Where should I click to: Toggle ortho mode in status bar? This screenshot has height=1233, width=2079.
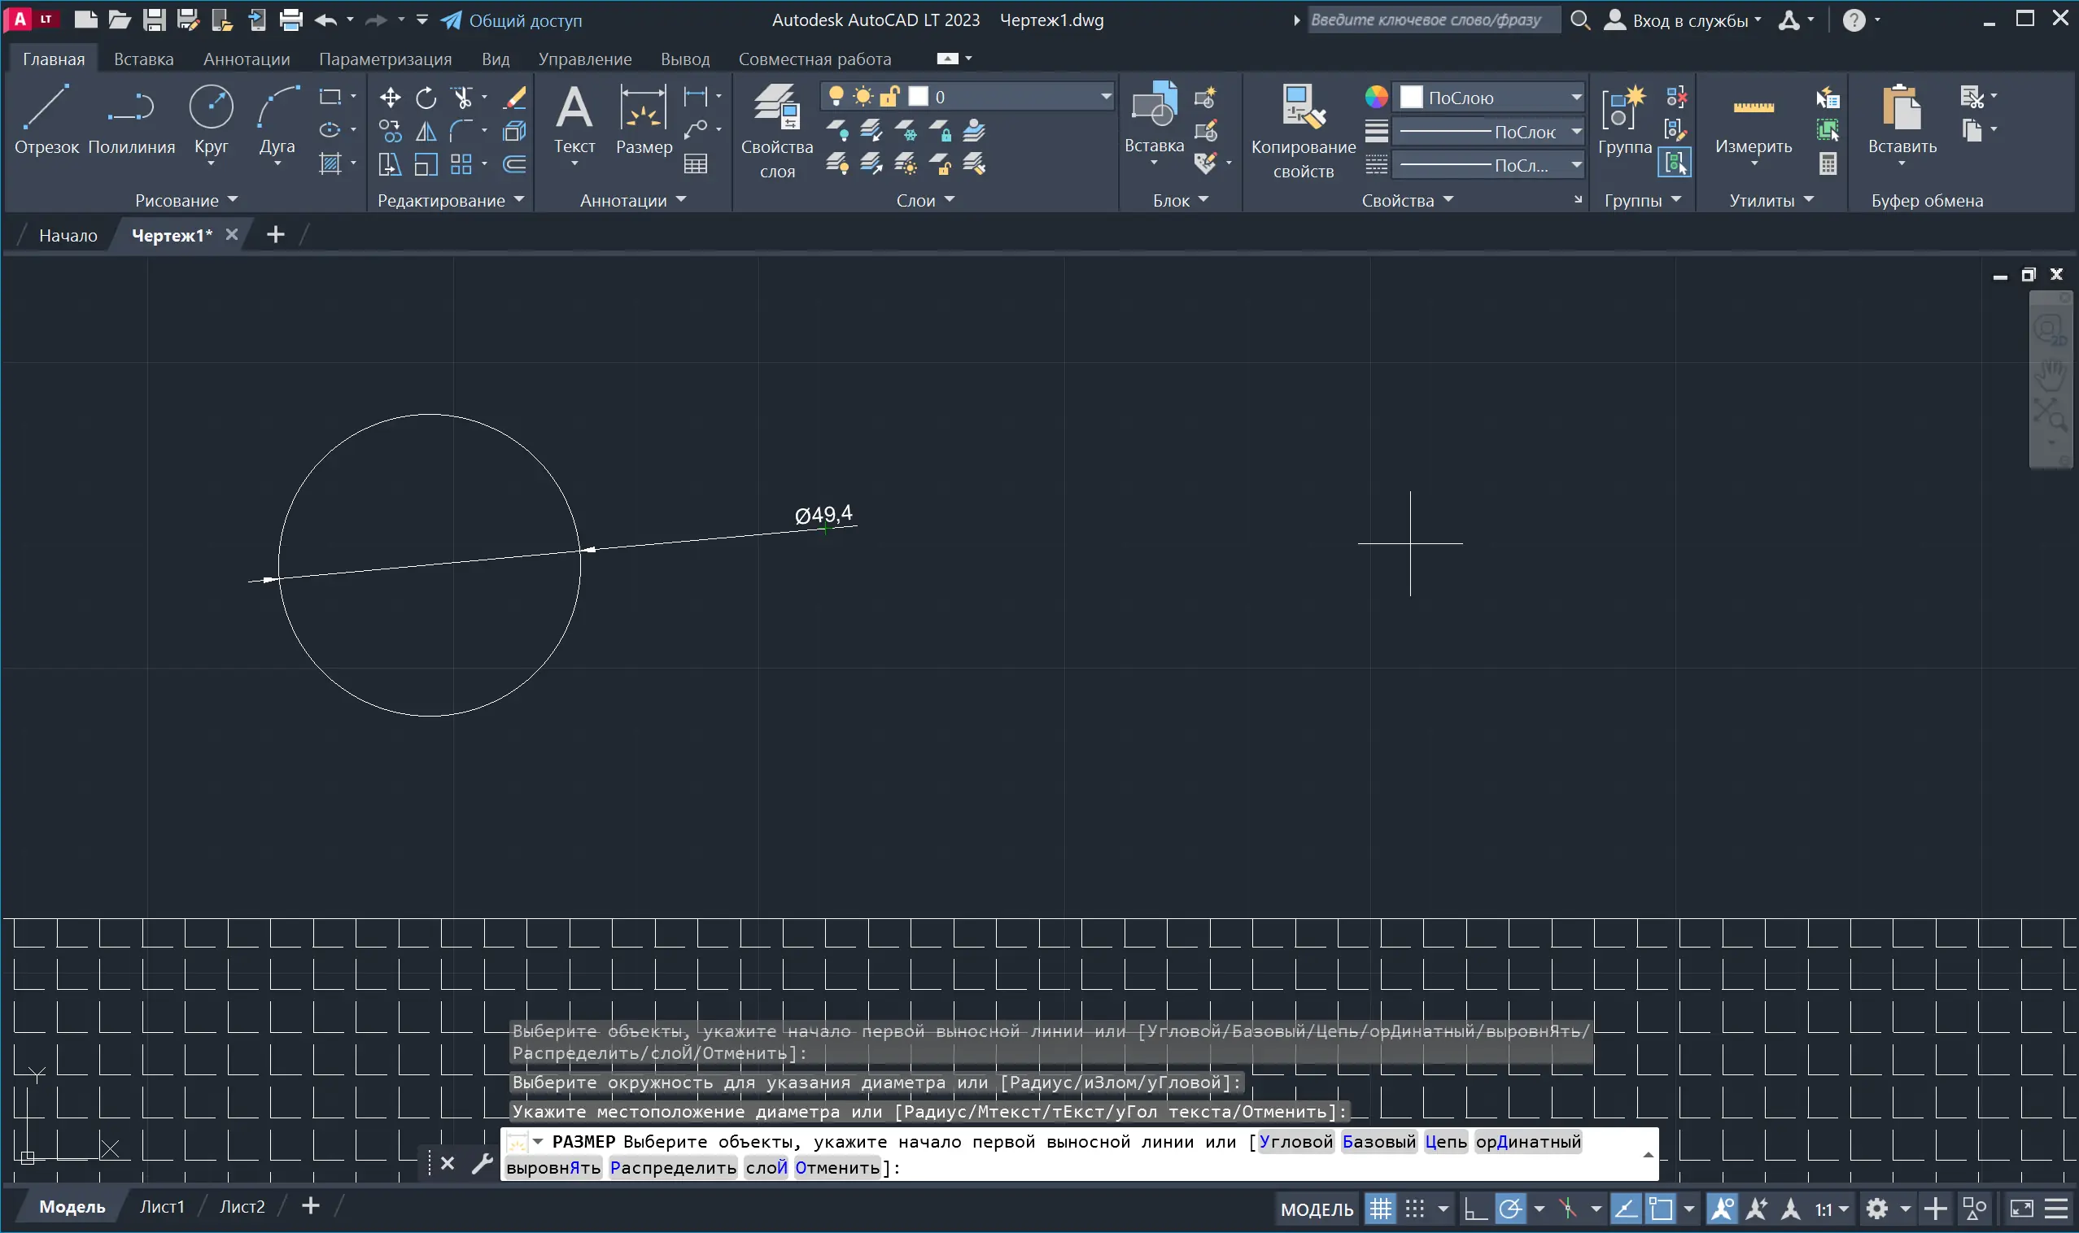(x=1475, y=1209)
